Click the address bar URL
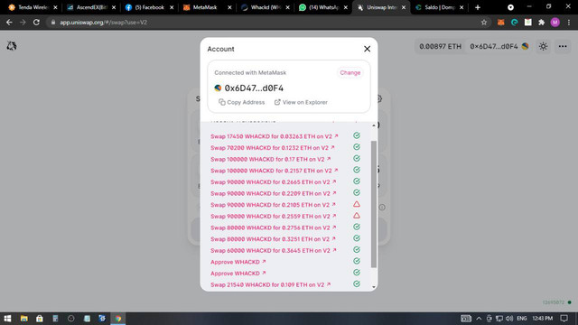The image size is (578, 325). click(103, 23)
